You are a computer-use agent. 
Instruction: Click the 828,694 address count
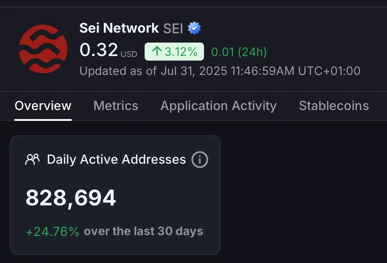pos(71,198)
